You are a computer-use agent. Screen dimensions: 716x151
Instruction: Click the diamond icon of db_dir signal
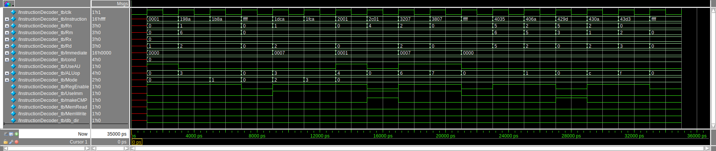13,121
